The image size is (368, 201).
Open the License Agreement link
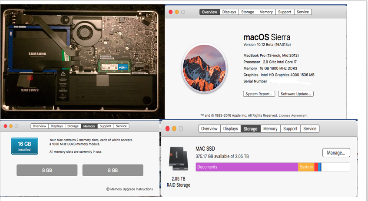[293, 115]
